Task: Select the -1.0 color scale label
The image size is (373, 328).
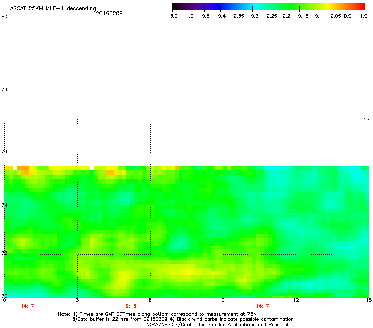Action: pos(188,16)
